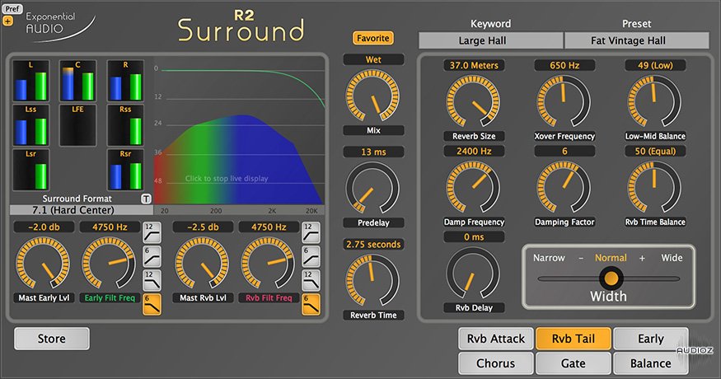The height and width of the screenshot is (379, 721).
Task: Click the R channel meter
Action: [x=125, y=81]
